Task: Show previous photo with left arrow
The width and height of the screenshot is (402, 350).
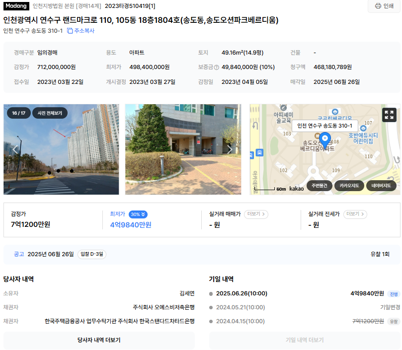Action: click(15, 149)
